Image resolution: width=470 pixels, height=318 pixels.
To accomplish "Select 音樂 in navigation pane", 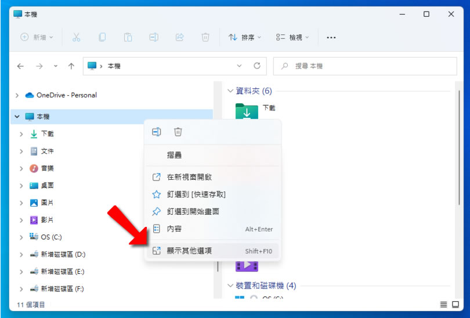I will click(42, 168).
